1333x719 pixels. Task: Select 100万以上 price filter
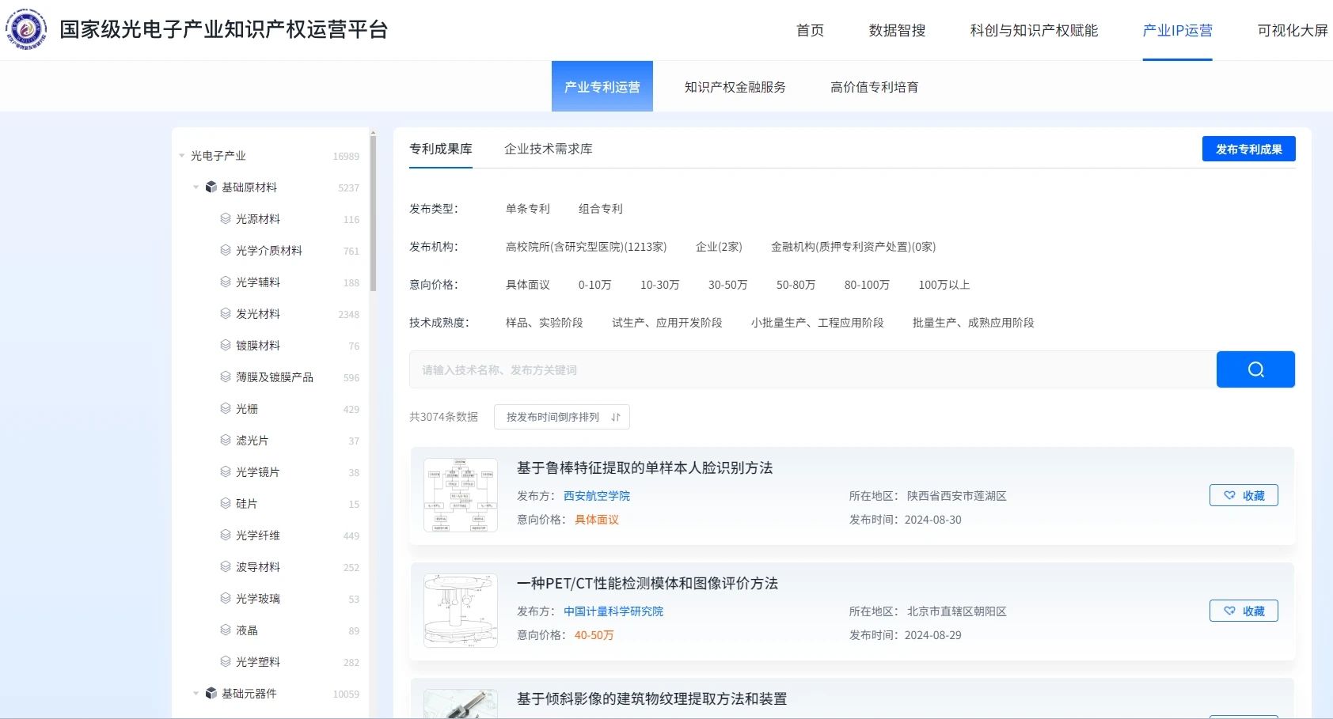tap(944, 285)
